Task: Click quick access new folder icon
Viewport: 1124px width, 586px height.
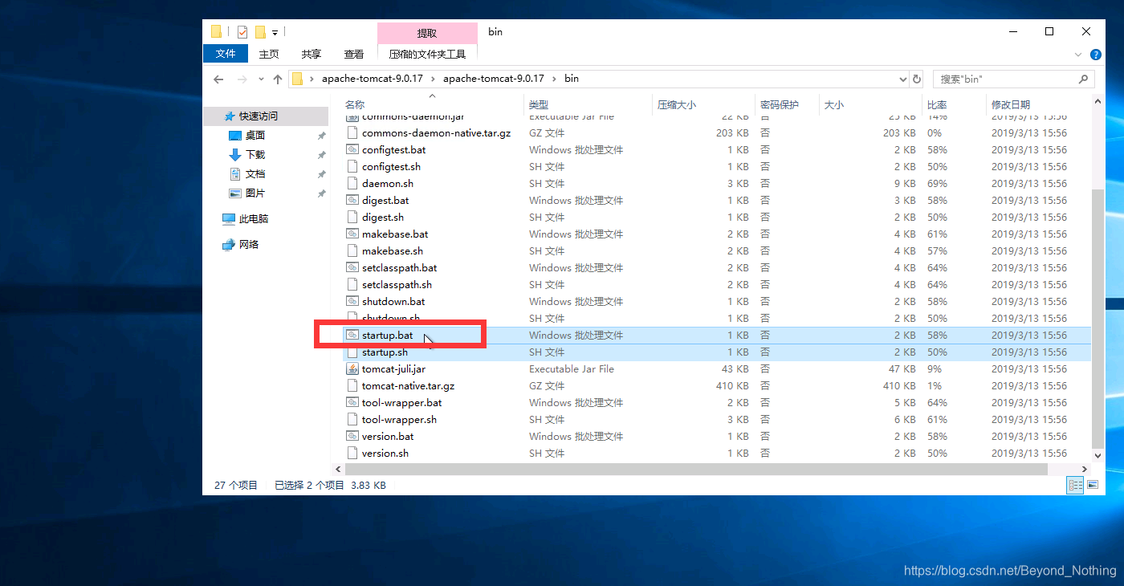Action: click(260, 32)
